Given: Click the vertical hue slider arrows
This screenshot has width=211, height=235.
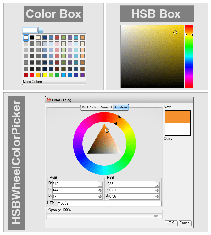Looking at the screenshot, I should 189,35.
